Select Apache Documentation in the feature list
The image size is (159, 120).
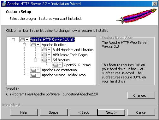point(59,70)
